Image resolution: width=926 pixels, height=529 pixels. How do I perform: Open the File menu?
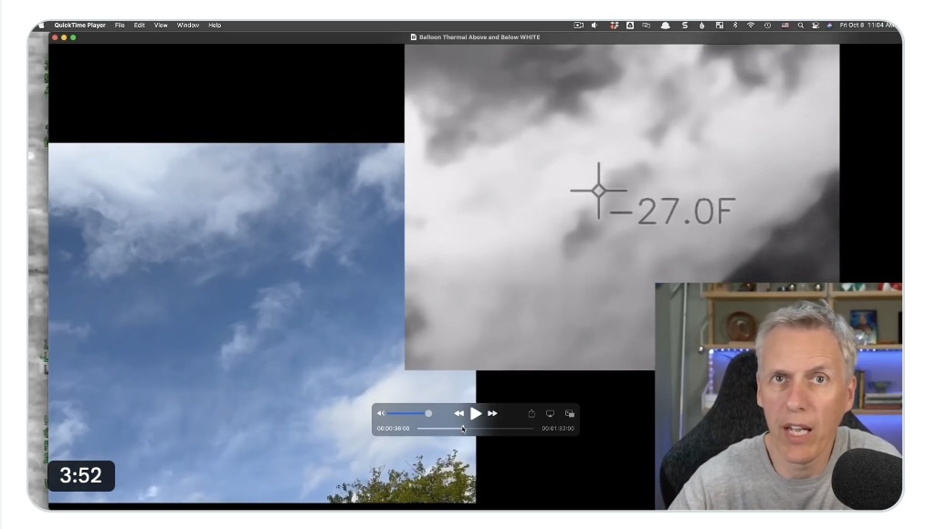[x=120, y=26]
